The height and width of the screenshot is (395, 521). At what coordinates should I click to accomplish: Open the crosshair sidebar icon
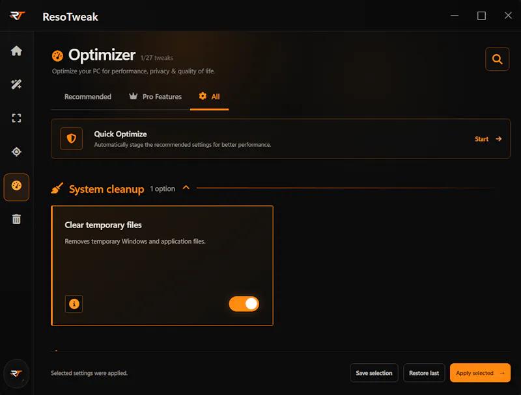pos(16,152)
